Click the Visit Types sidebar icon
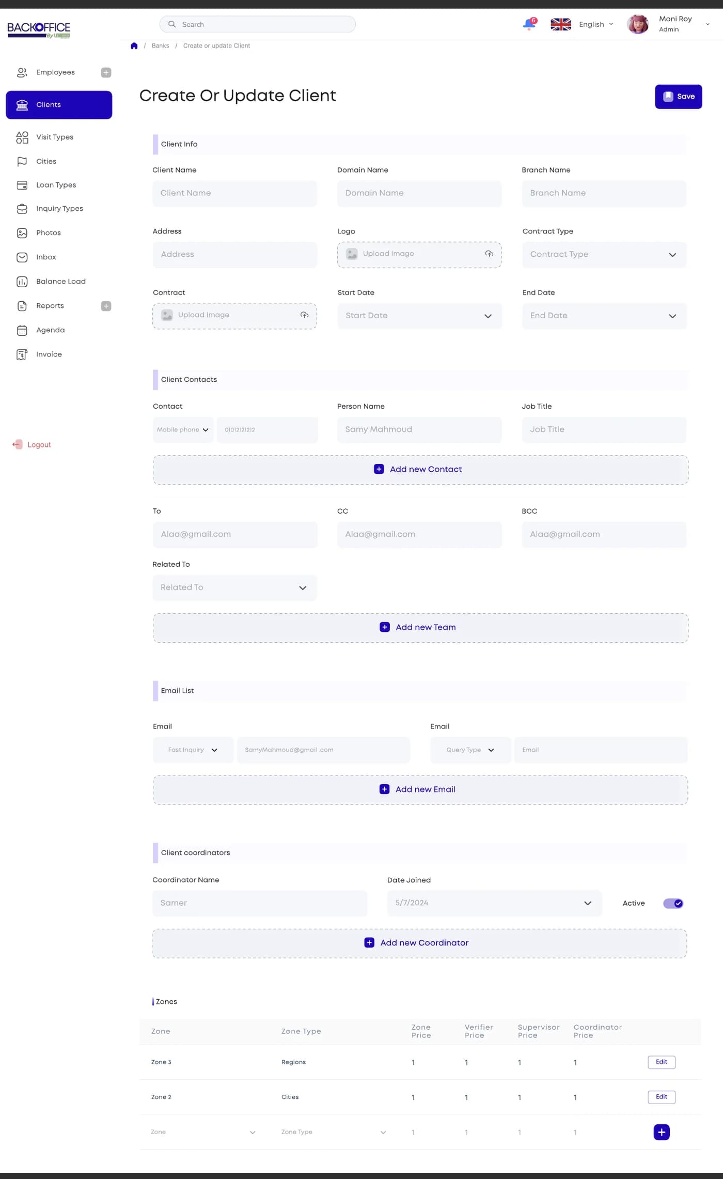 point(22,137)
